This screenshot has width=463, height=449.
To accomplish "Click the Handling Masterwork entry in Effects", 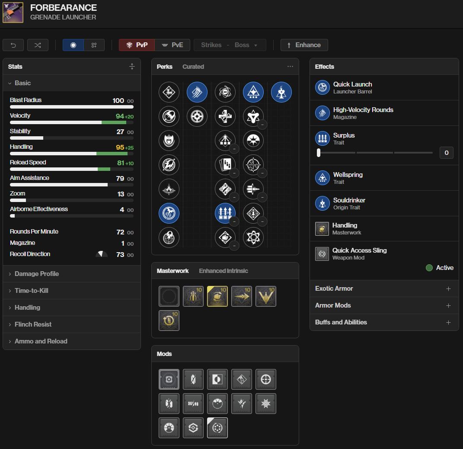I will pos(384,229).
